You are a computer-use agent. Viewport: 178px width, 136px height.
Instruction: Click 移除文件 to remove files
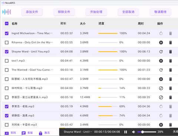(64, 12)
